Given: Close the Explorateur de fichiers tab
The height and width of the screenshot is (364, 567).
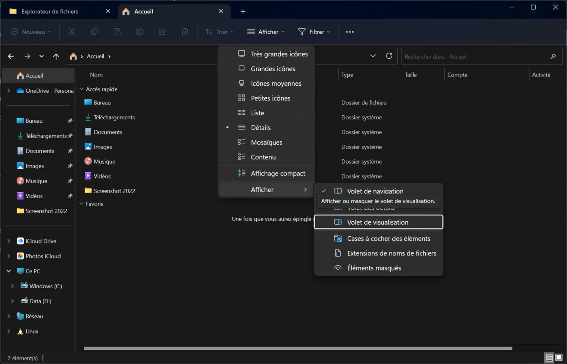Looking at the screenshot, I should 108,12.
